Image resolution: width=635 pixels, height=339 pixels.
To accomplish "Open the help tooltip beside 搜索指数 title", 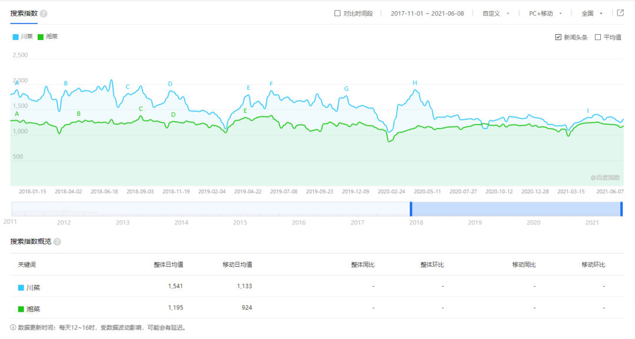I will click(x=42, y=13).
